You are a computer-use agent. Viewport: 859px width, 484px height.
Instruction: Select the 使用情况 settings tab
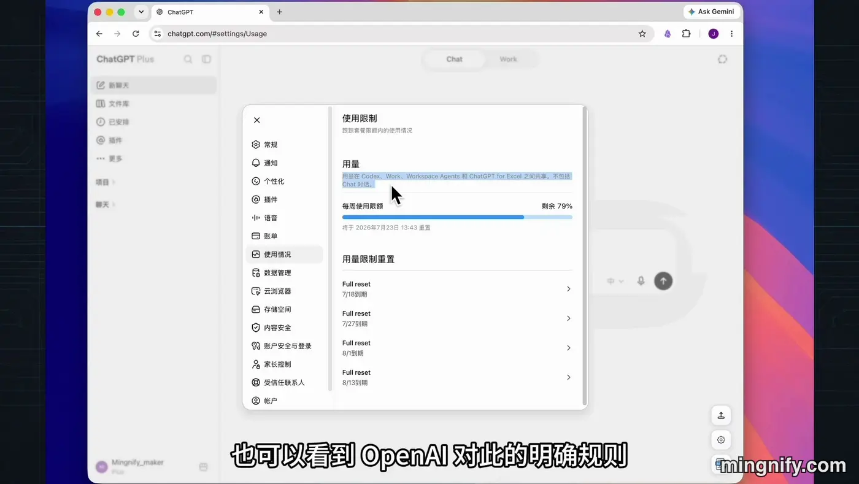coord(284,255)
